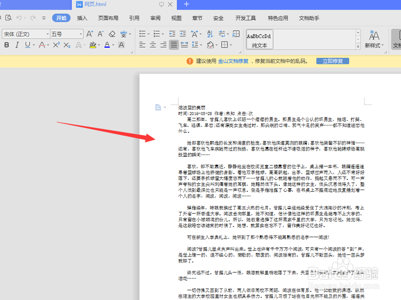
Task: Toggle italic formatting
Action: pyautogui.click(x=17, y=45)
